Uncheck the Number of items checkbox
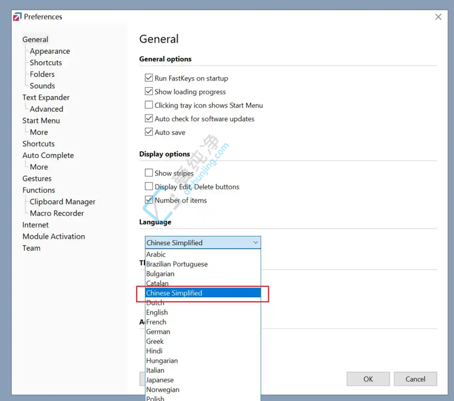 click(x=149, y=200)
